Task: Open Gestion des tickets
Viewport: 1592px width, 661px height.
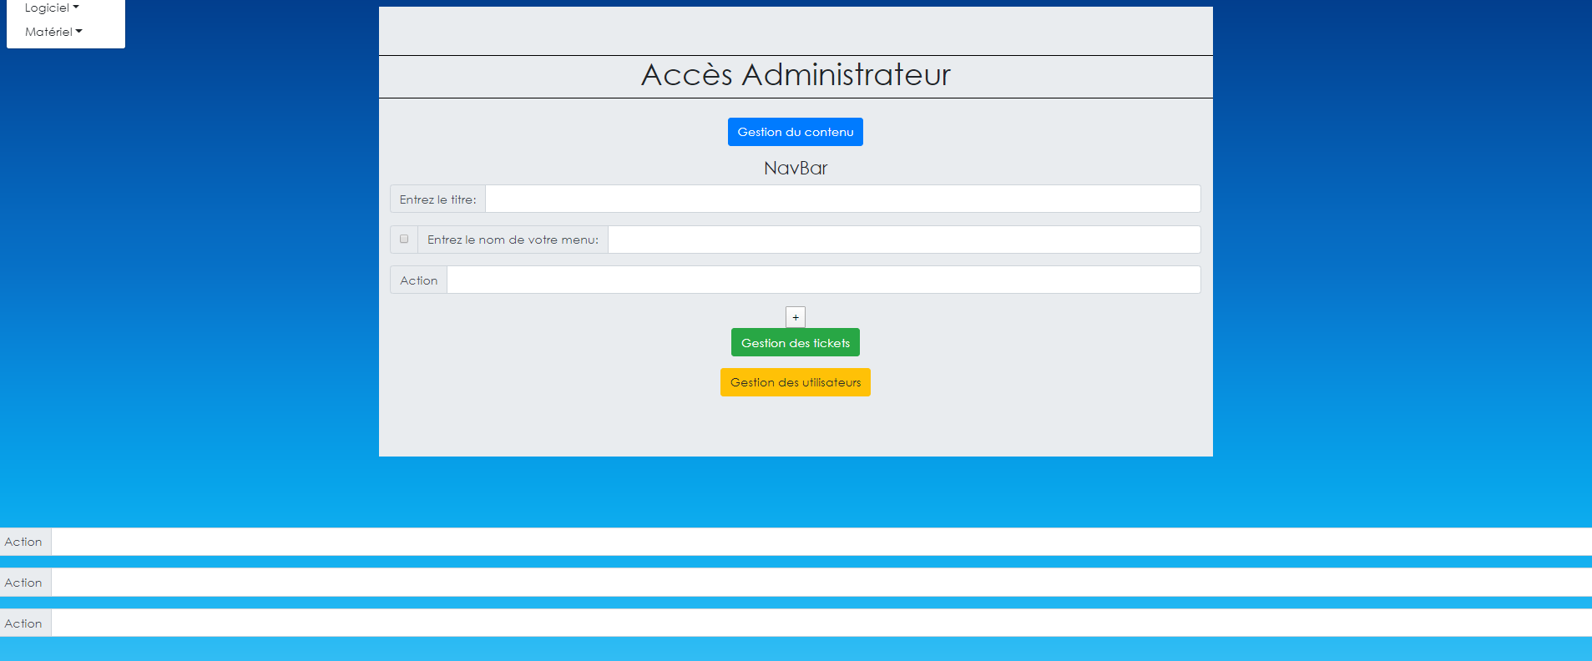Action: click(795, 343)
